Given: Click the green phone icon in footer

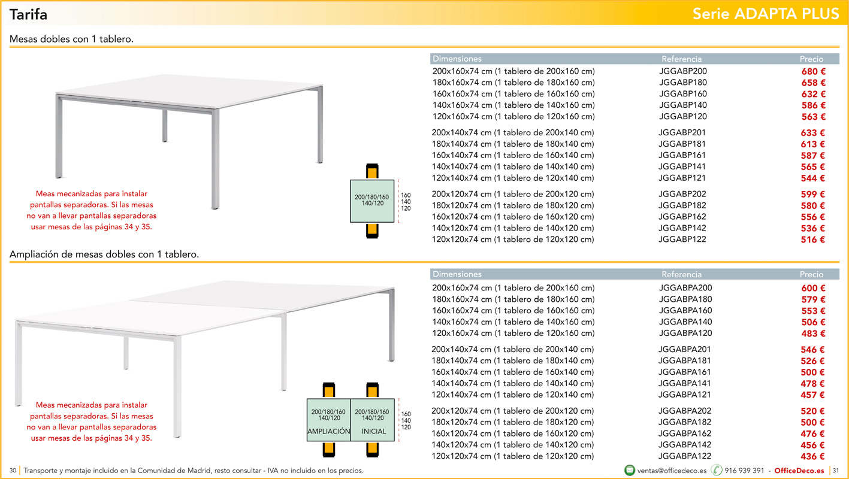Looking at the screenshot, I should tap(717, 471).
